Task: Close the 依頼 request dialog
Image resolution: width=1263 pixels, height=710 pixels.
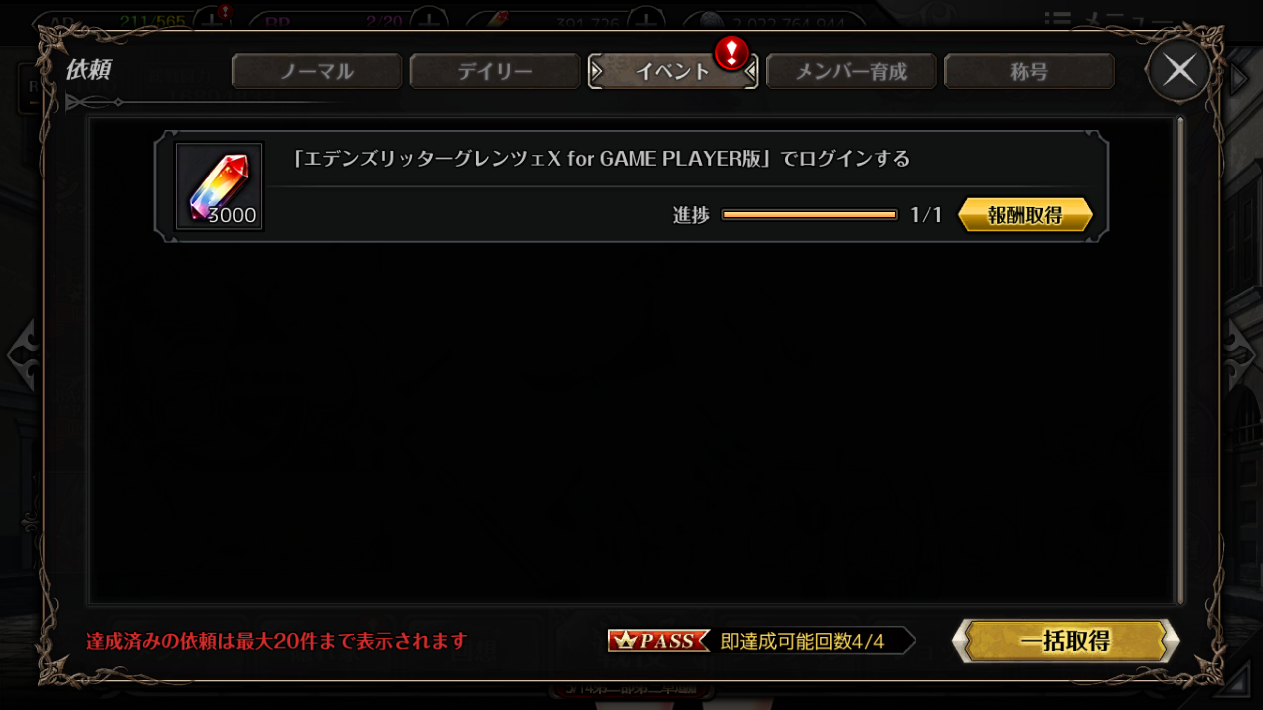Action: [x=1179, y=70]
